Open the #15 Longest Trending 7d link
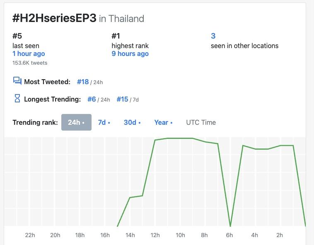The image size is (314, 245). click(x=122, y=99)
